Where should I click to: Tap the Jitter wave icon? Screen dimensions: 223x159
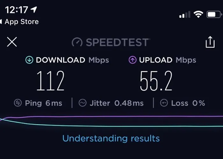83,103
